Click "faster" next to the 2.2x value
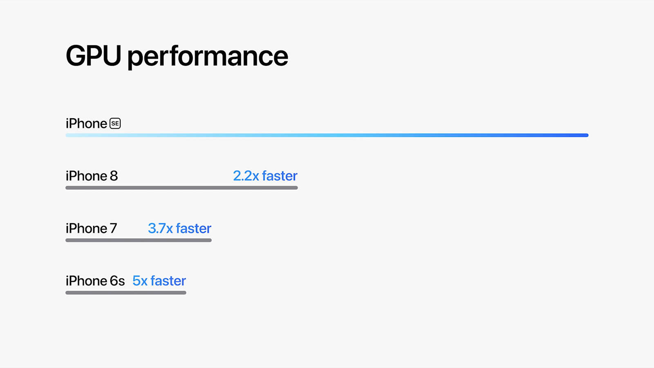654x368 pixels. [x=280, y=176]
